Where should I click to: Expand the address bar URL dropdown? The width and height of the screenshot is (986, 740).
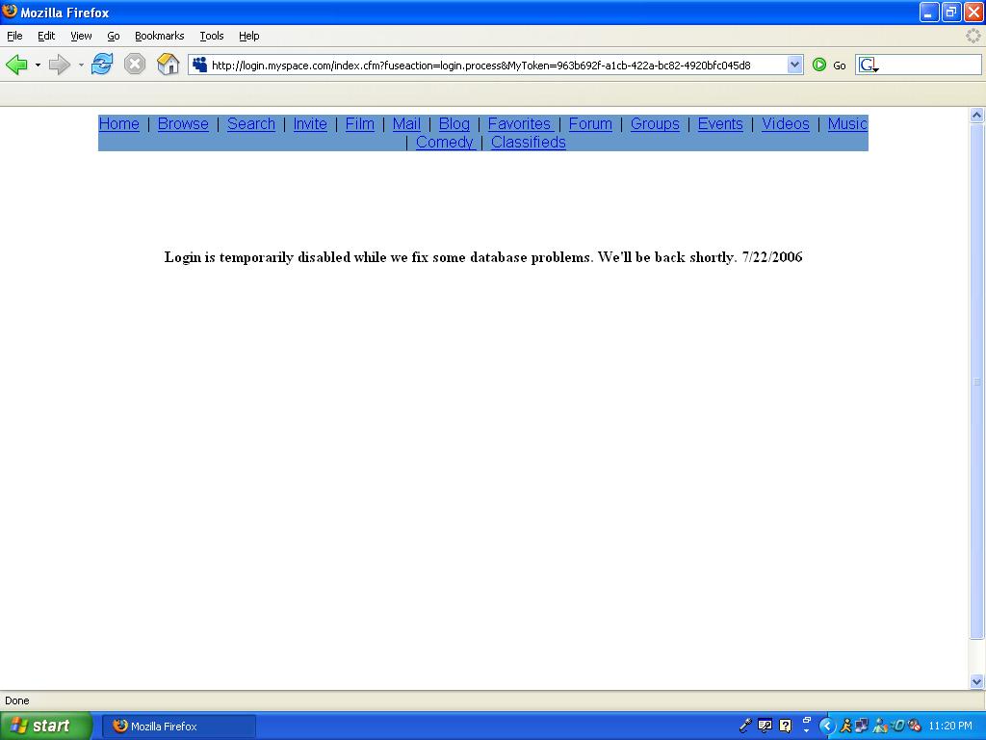tap(794, 65)
